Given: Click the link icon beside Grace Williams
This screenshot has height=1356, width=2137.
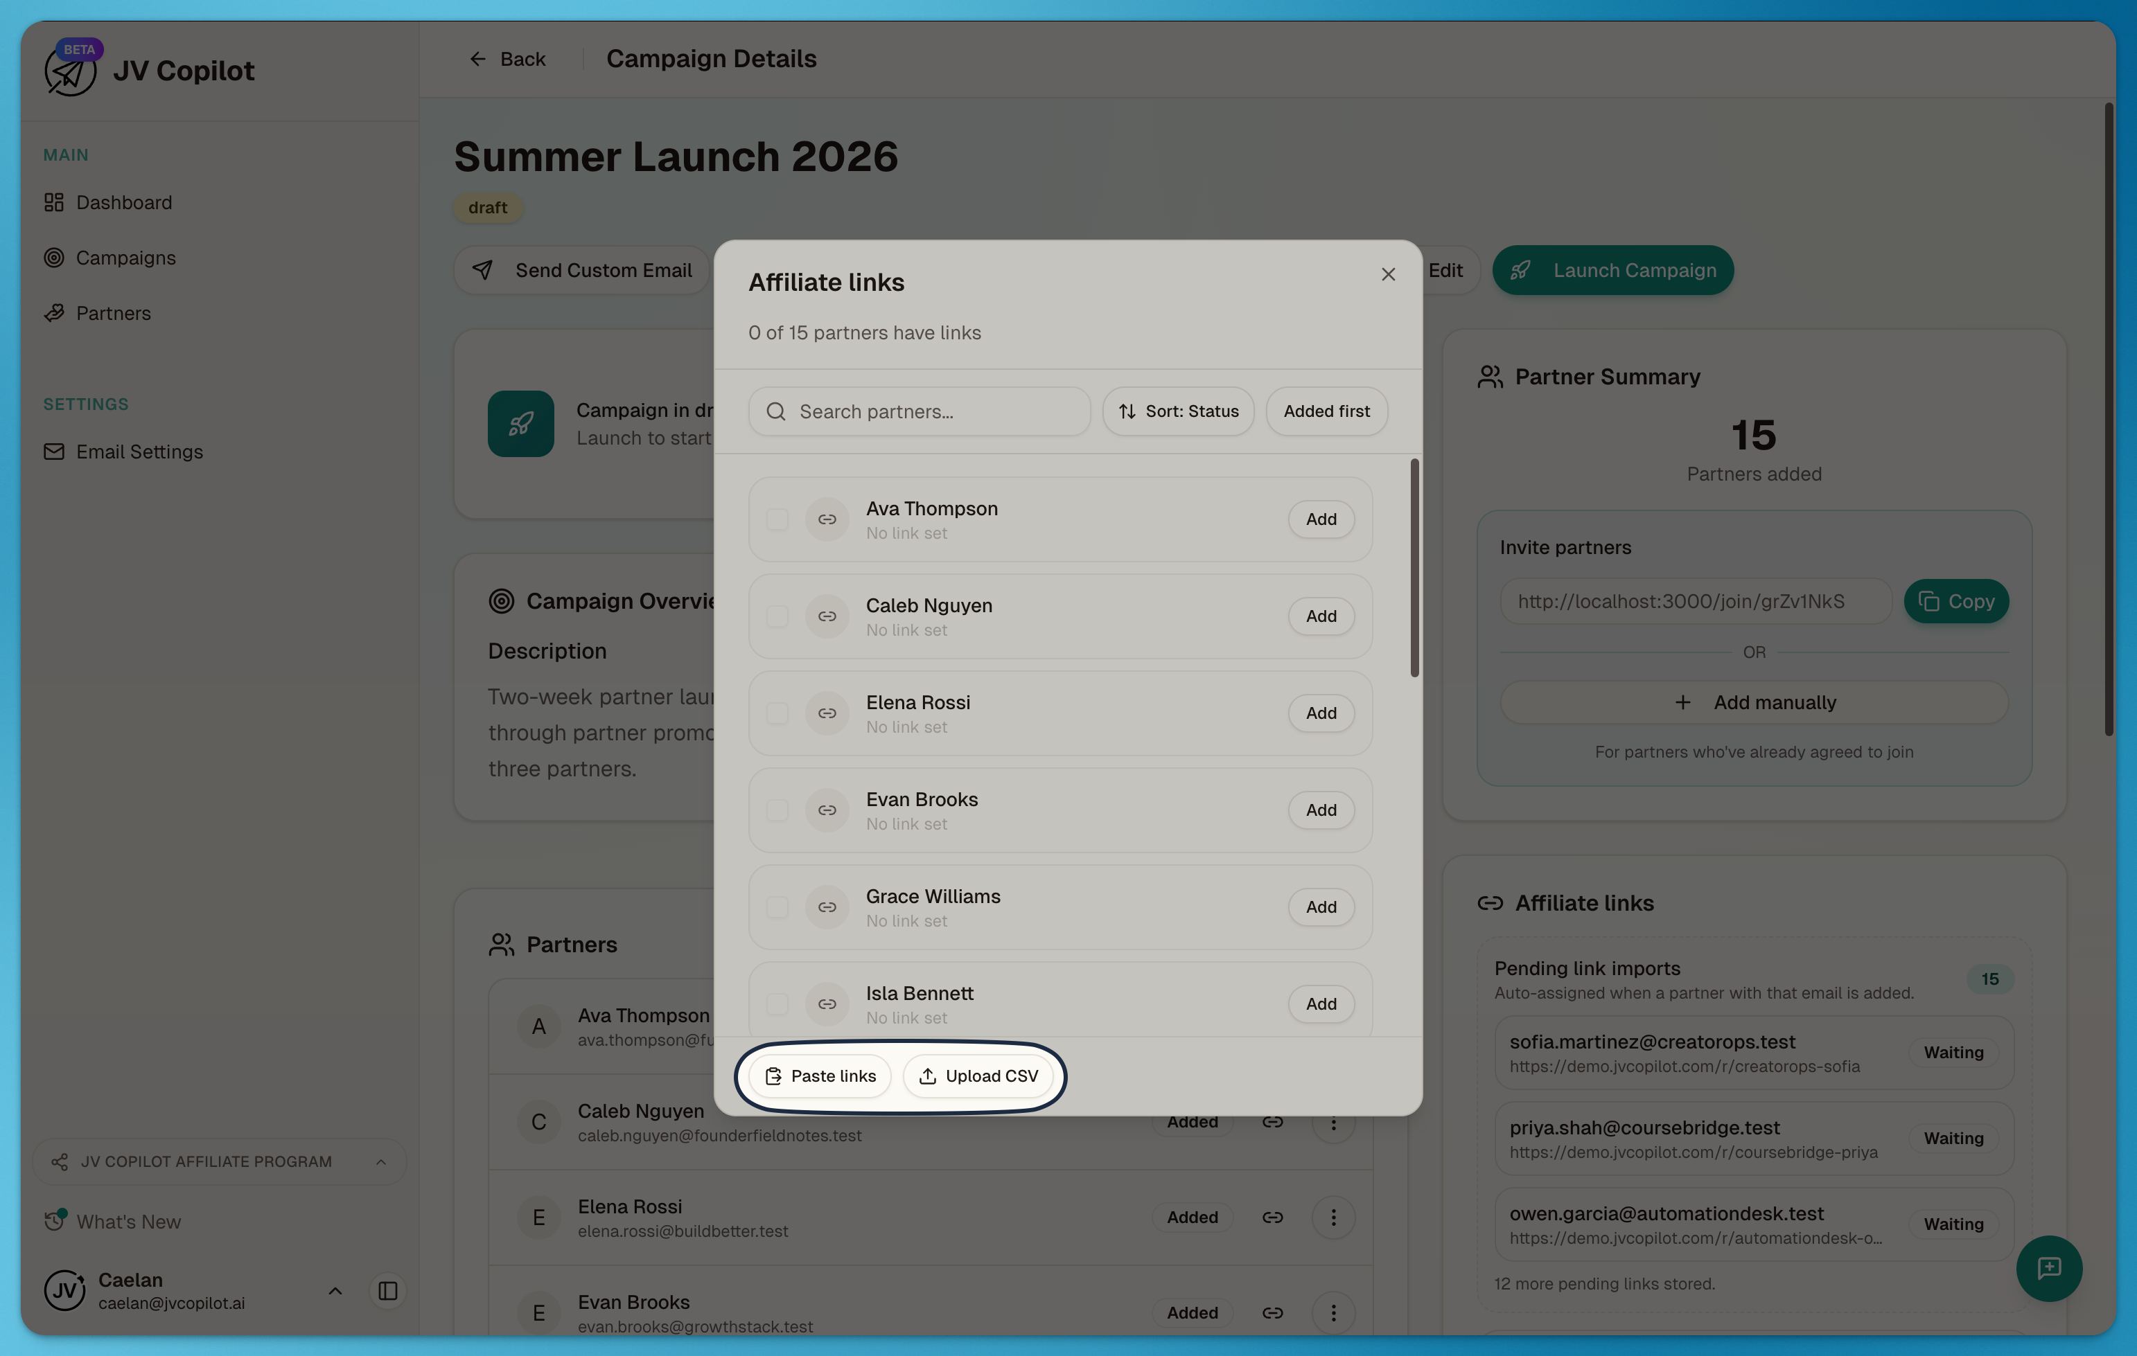Looking at the screenshot, I should click(x=827, y=907).
